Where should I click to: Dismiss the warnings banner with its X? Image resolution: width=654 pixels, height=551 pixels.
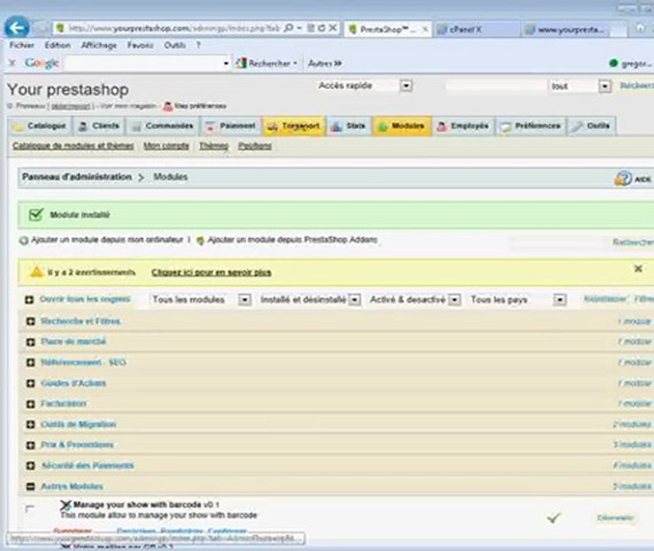pyautogui.click(x=638, y=269)
